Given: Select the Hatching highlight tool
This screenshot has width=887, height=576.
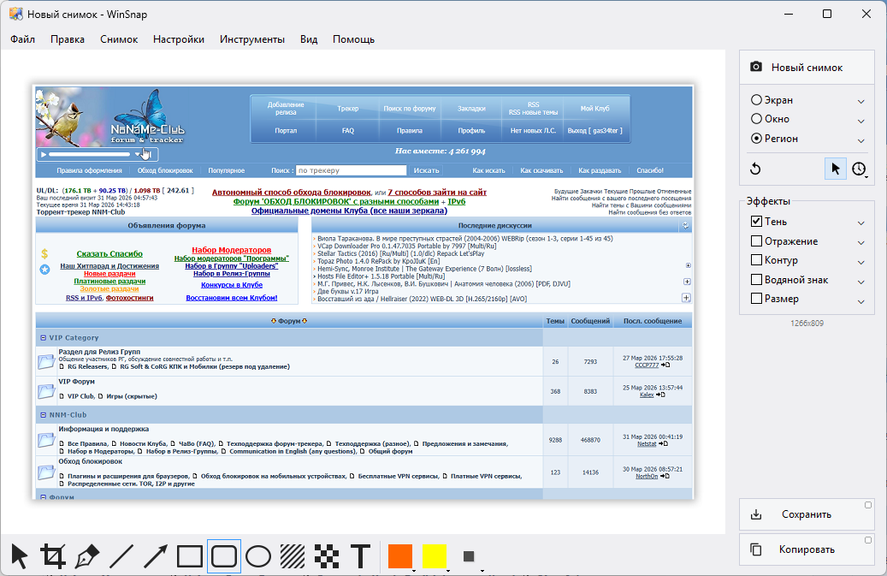Looking at the screenshot, I should pyautogui.click(x=293, y=556).
